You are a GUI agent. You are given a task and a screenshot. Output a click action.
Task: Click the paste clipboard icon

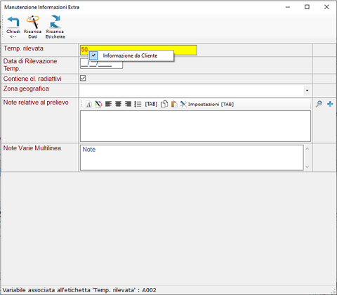174,104
